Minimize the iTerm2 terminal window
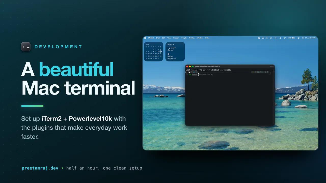The image size is (326, 183). (190, 66)
